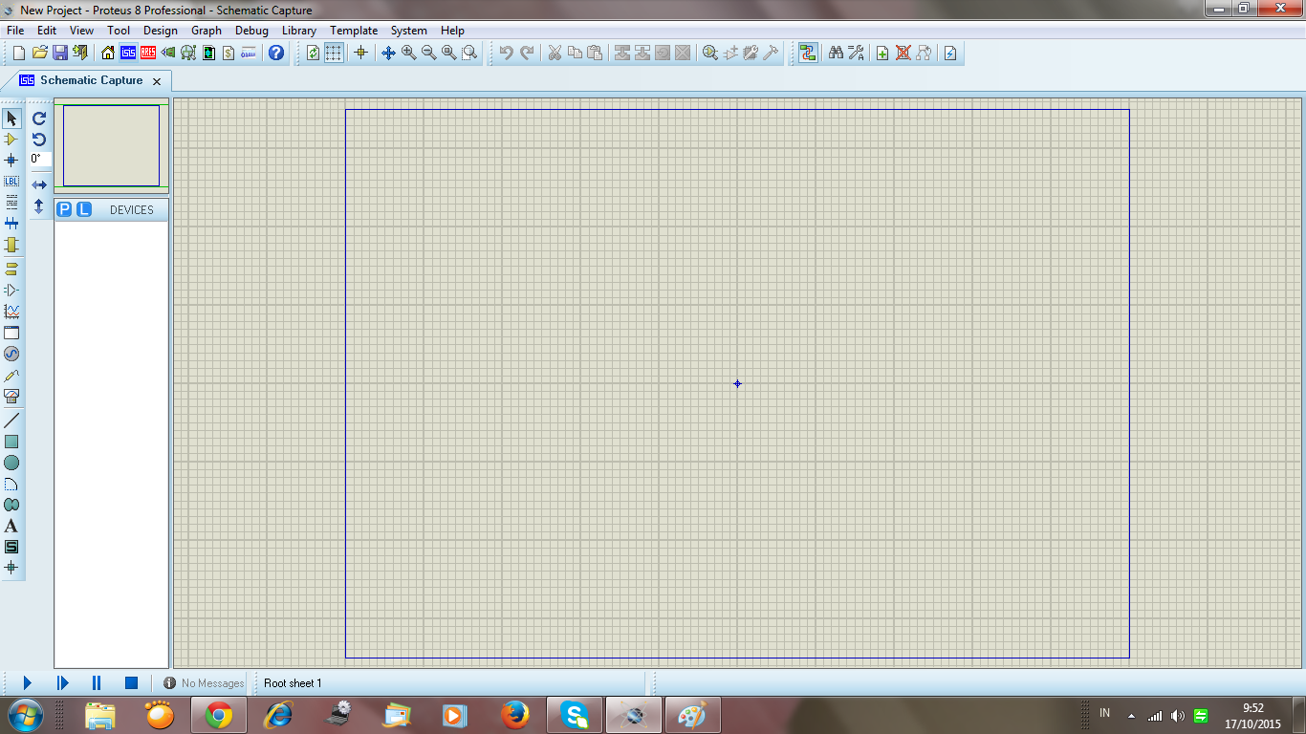Image resolution: width=1306 pixels, height=734 pixels.
Task: Select the Virtual Instruments Mode tool
Action: [x=11, y=396]
